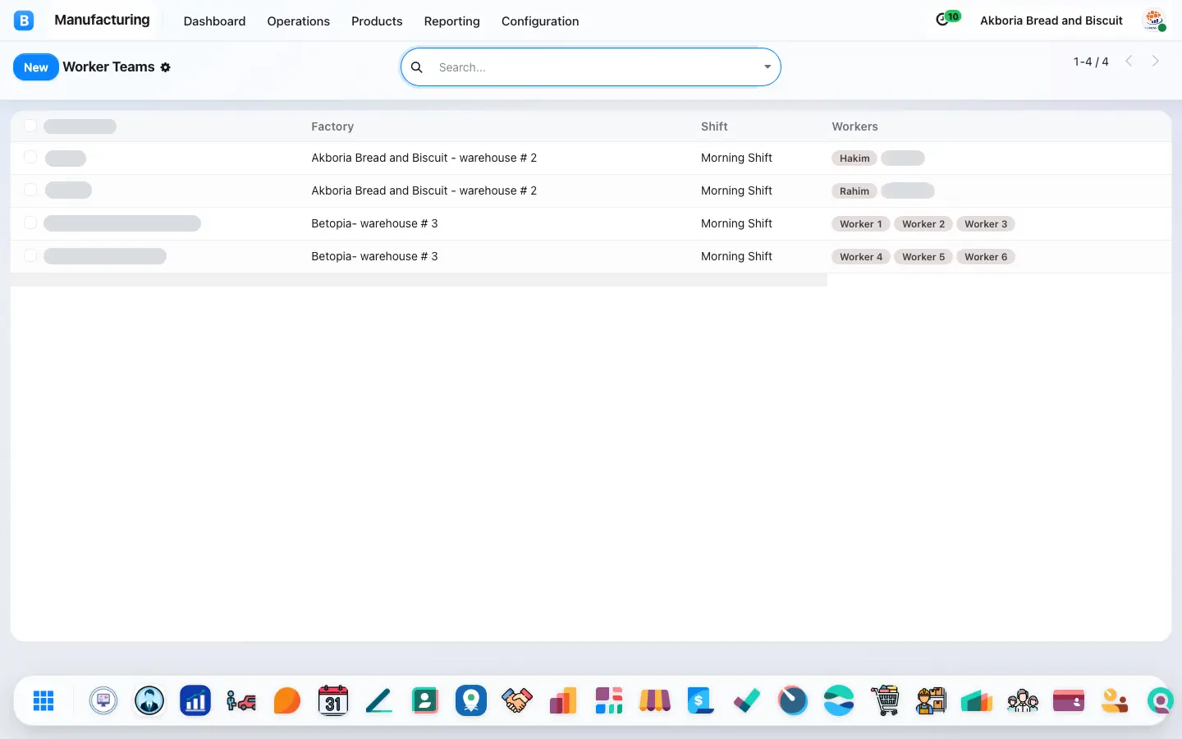
Task: Open the apps grid launcher in the dock
Action: tap(44, 700)
